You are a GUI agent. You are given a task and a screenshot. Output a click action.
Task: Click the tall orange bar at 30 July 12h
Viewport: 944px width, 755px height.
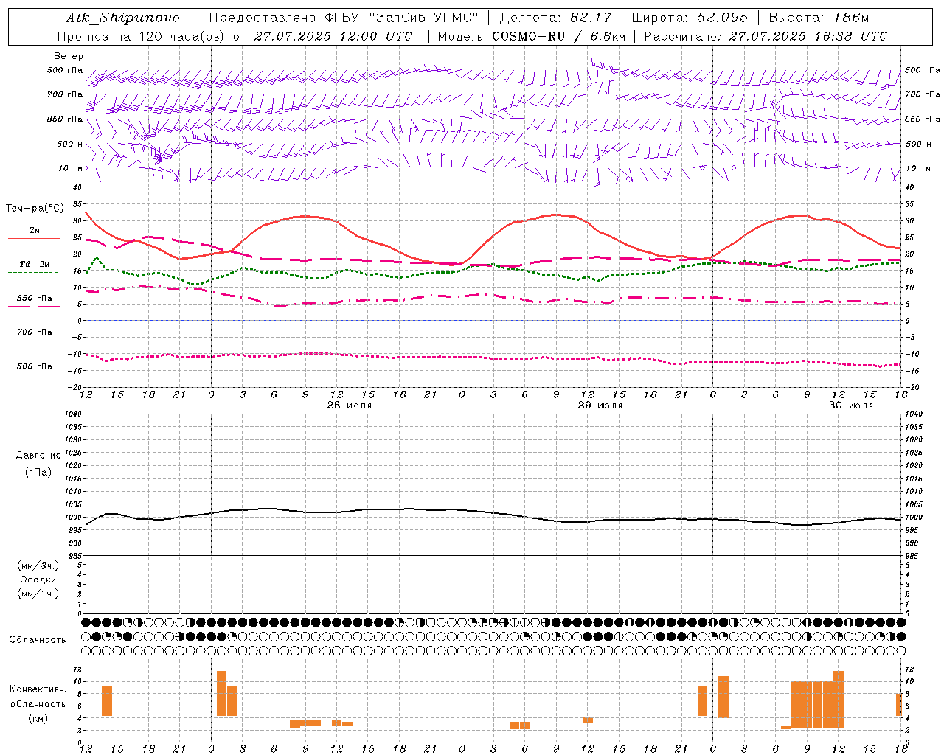(839, 699)
